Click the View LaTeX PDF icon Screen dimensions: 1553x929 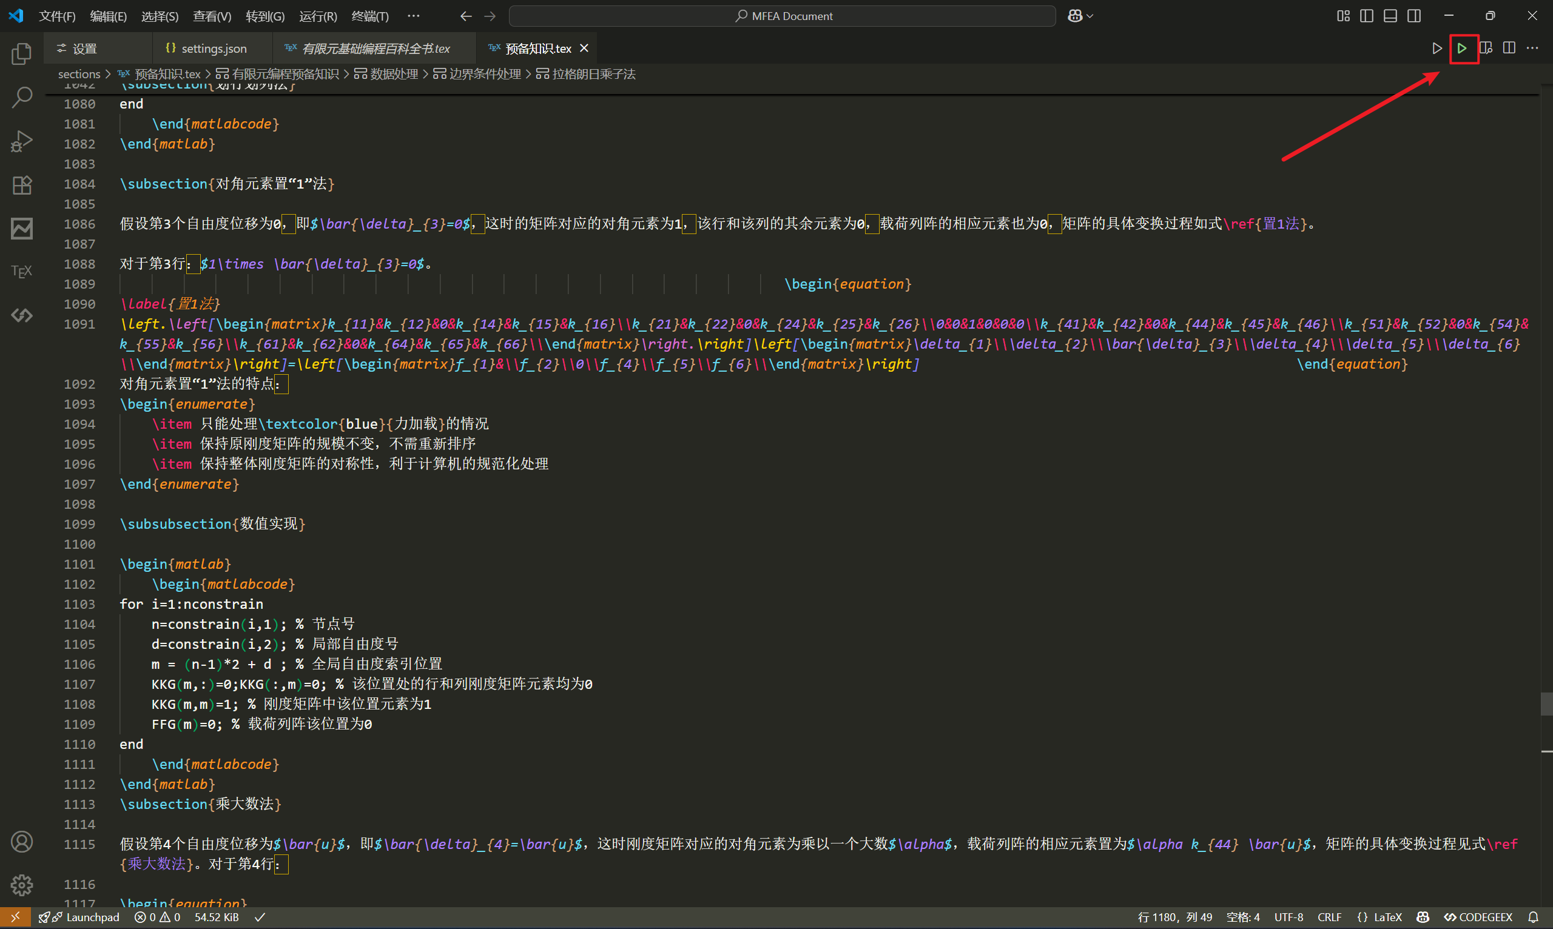[x=1486, y=48]
